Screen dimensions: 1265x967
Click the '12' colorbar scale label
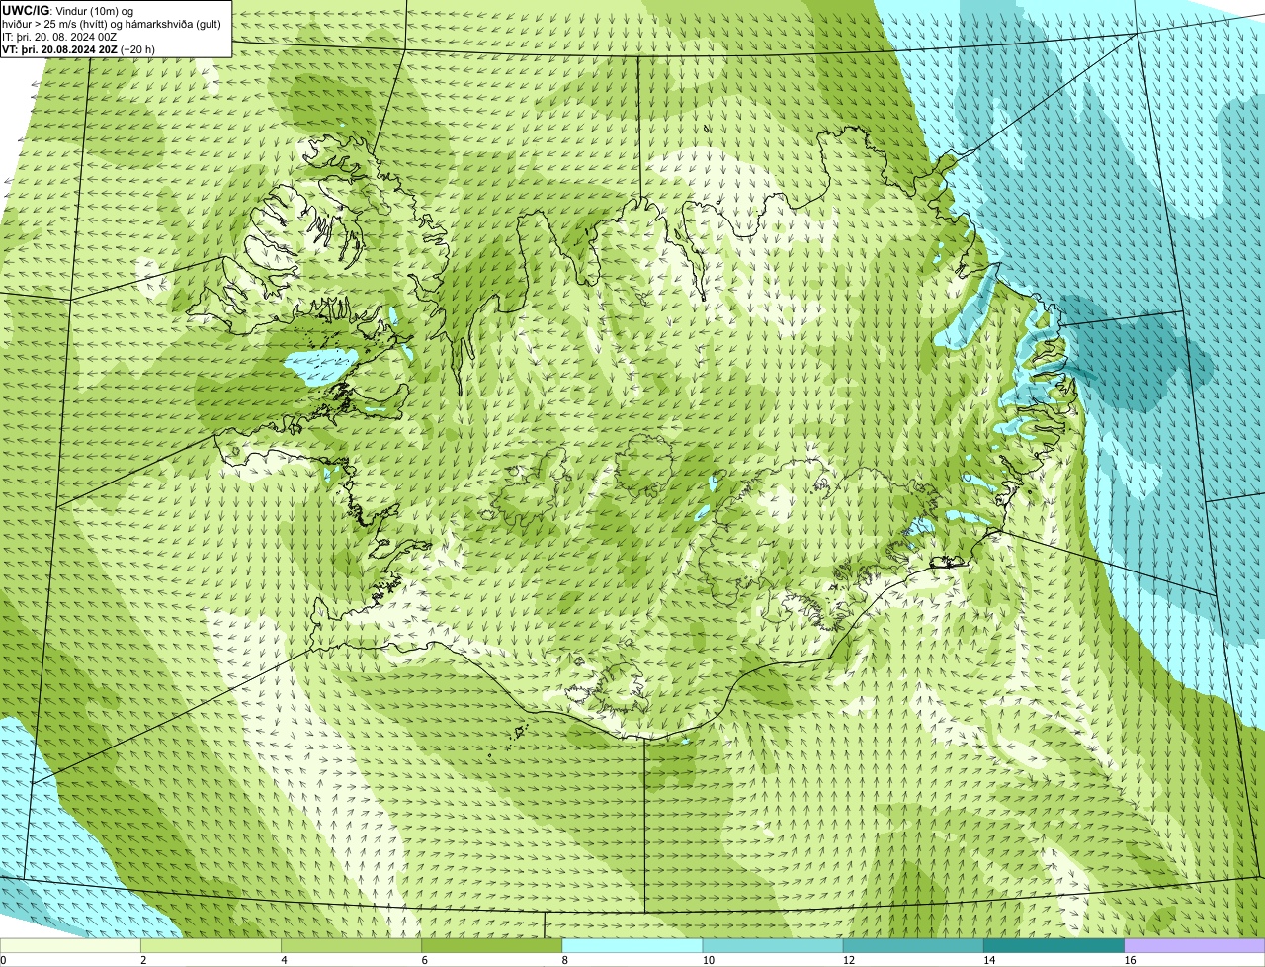click(849, 960)
